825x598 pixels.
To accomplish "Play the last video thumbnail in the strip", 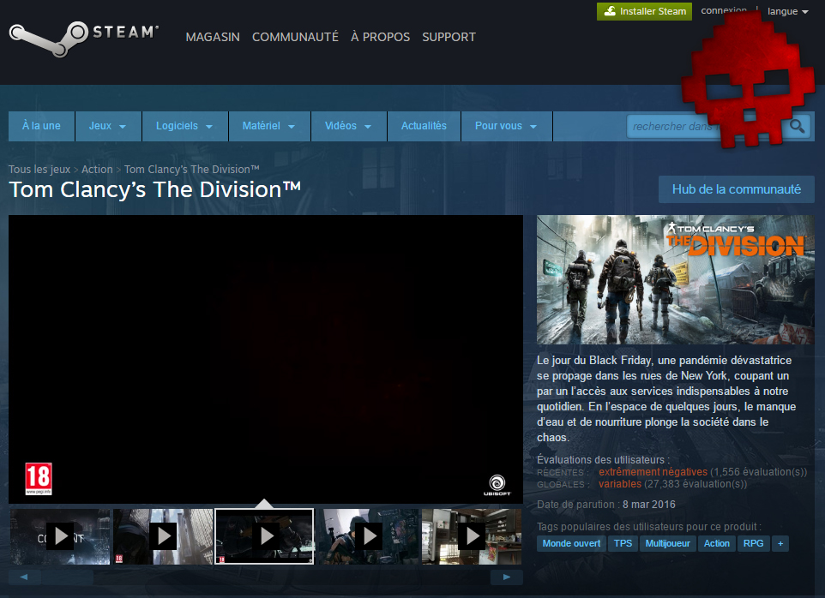I will (471, 536).
